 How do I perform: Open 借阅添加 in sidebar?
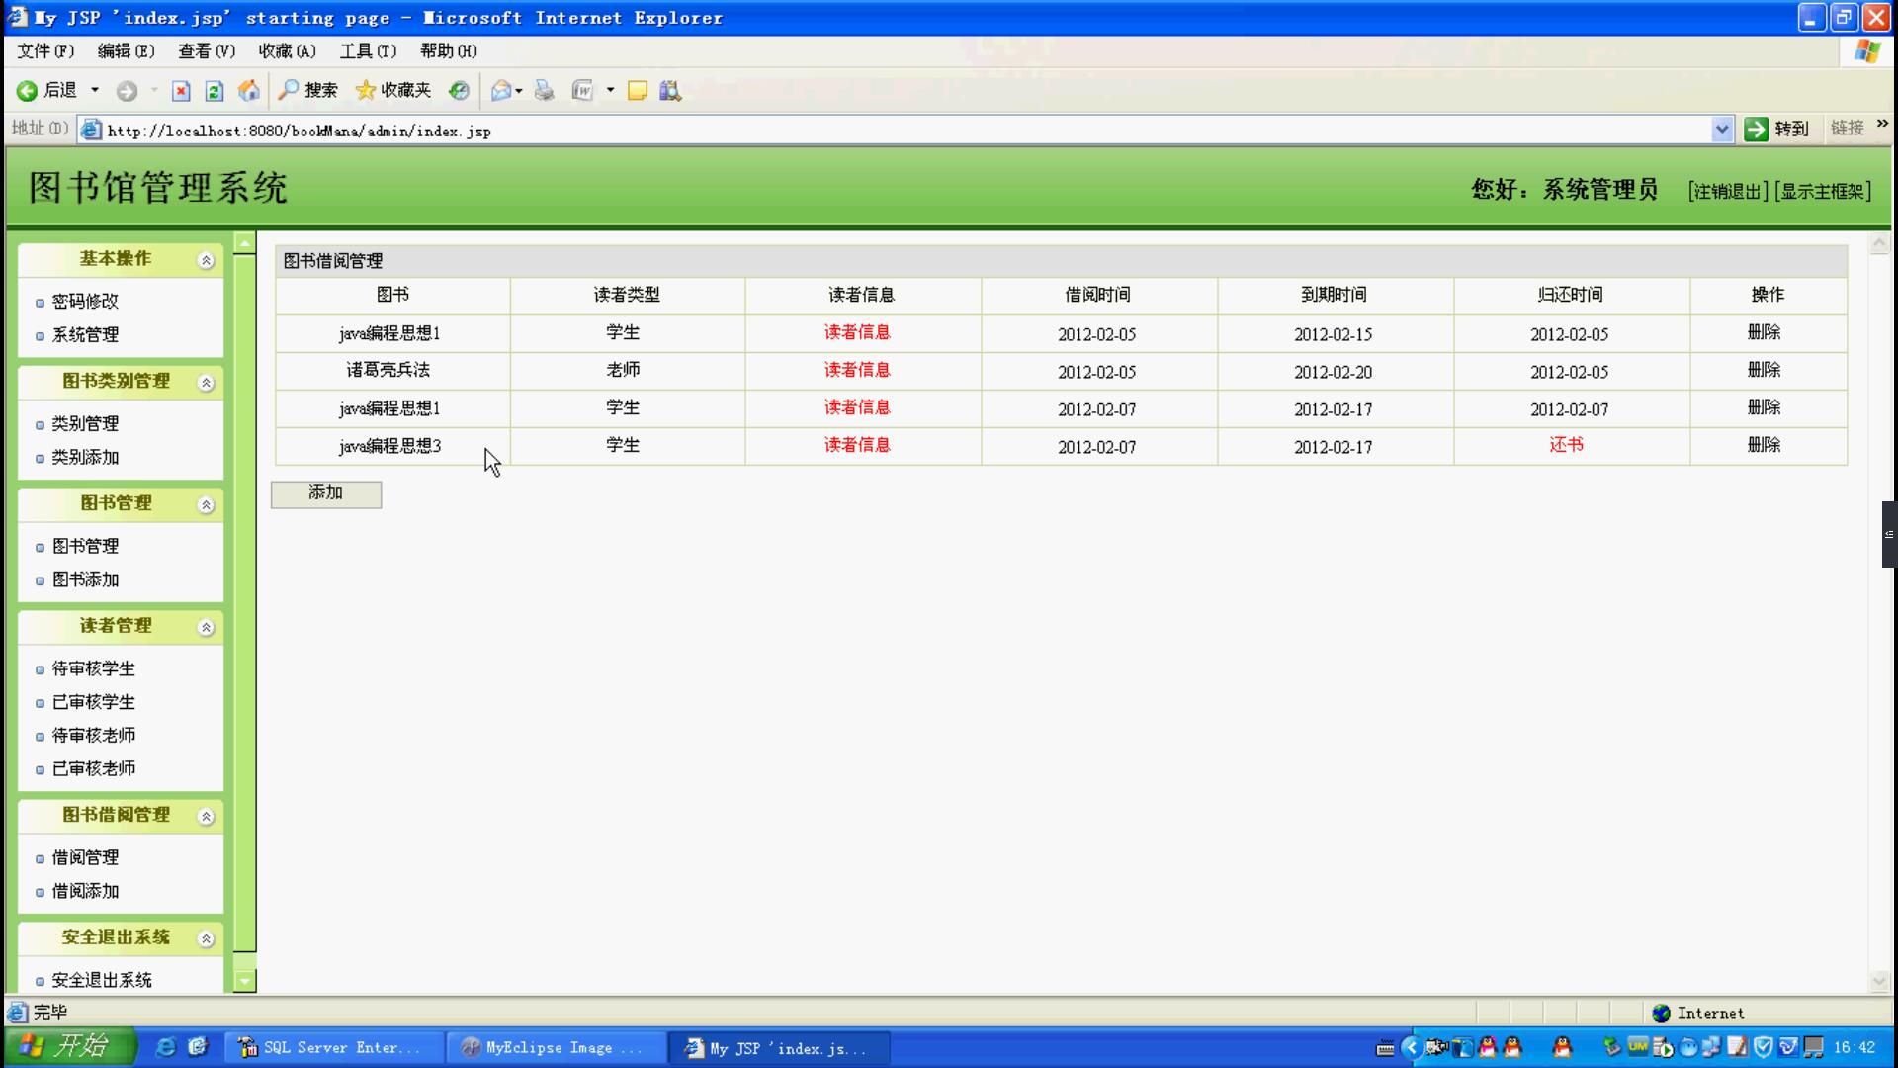click(85, 891)
